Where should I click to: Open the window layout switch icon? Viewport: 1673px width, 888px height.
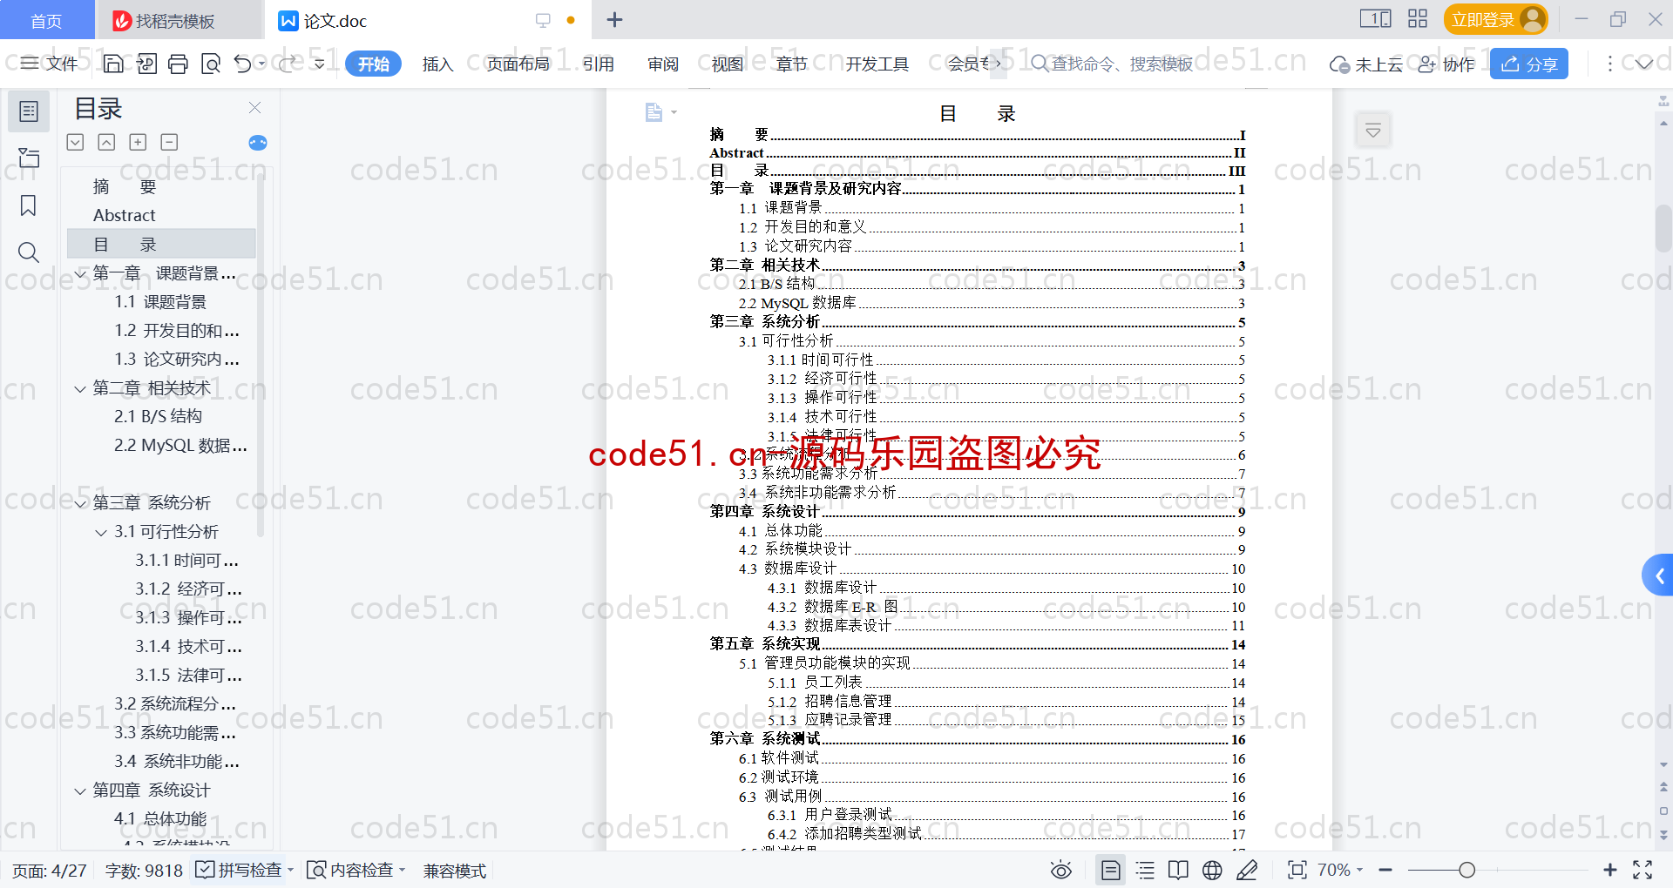point(1375,19)
